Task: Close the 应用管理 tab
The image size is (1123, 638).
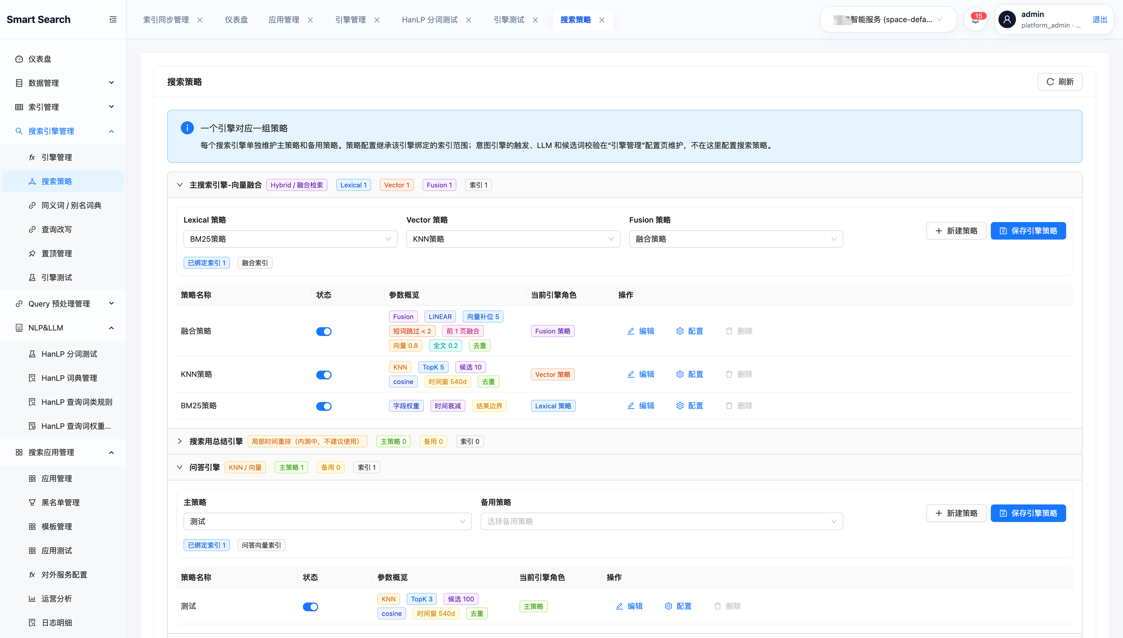Action: tap(310, 20)
